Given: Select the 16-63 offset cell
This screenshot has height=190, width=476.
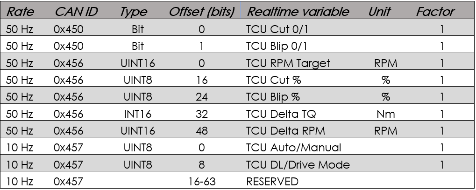Looking at the screenshot, I should click(202, 182).
